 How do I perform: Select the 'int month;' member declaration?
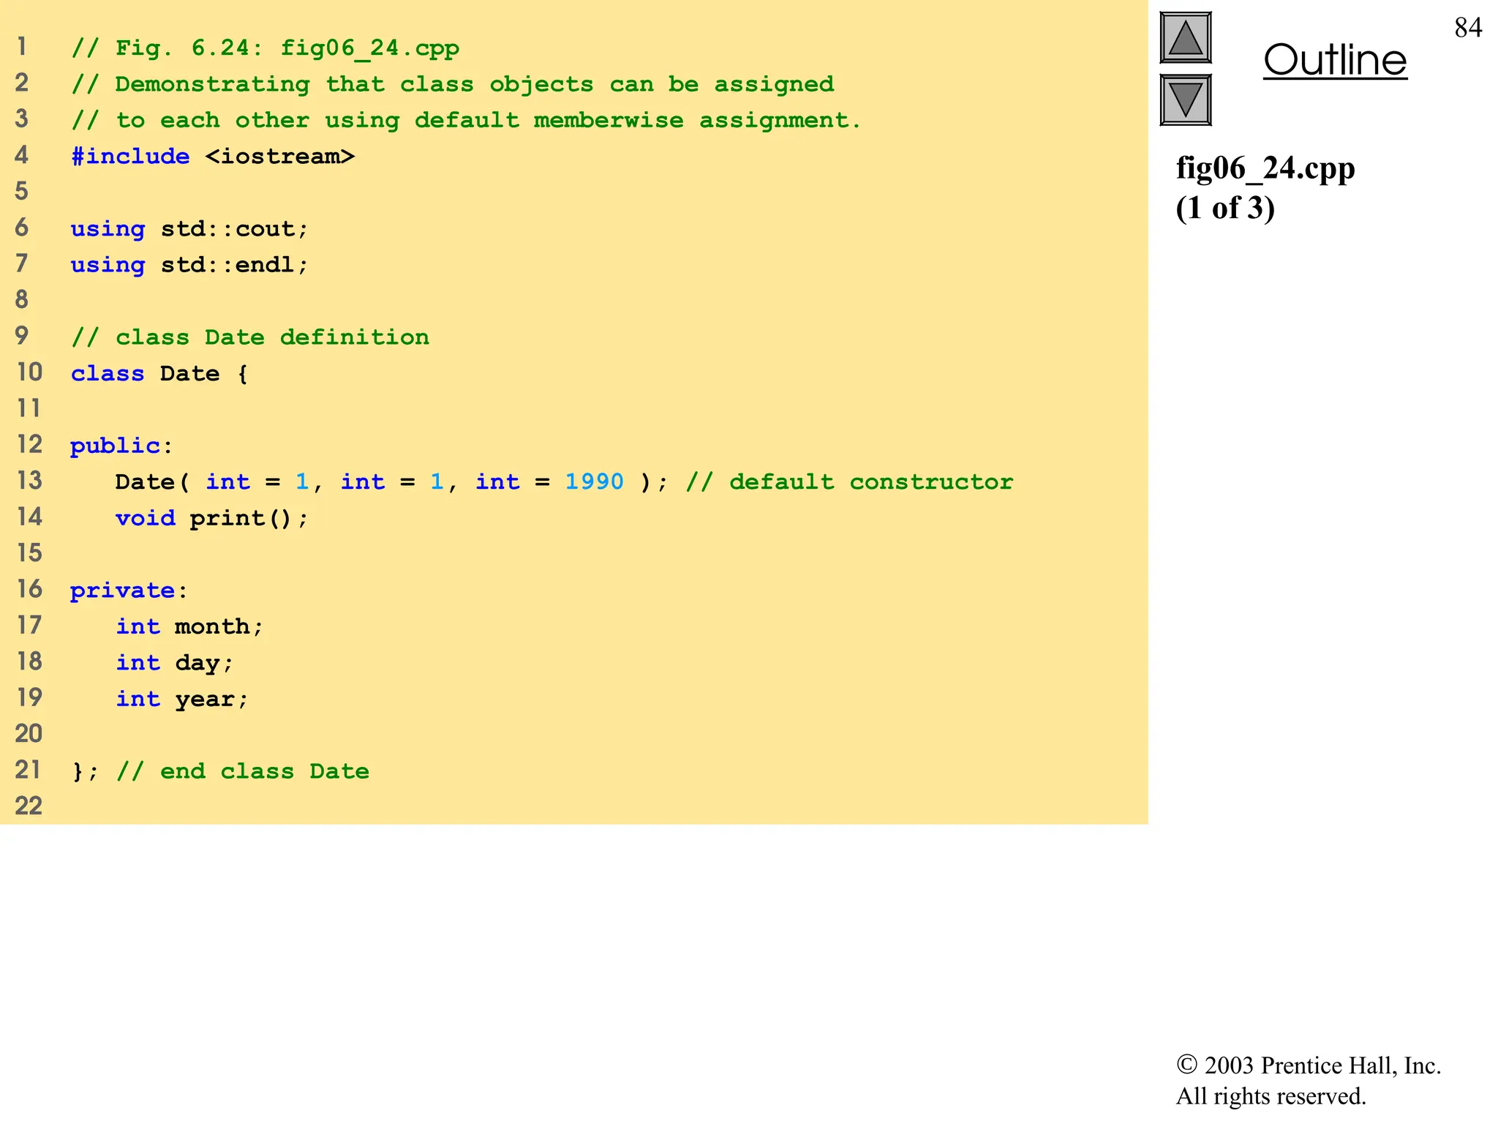pyautogui.click(x=189, y=626)
